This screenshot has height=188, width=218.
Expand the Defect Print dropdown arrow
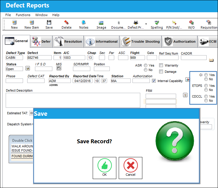click(x=146, y=24)
